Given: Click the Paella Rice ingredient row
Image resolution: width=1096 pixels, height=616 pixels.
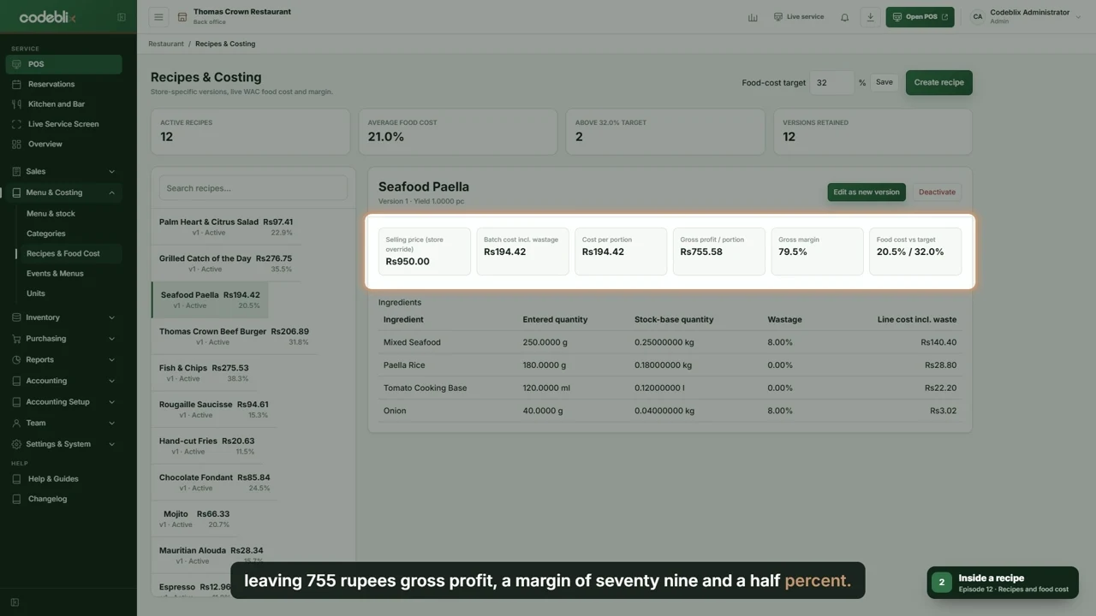Looking at the screenshot, I should (x=670, y=365).
